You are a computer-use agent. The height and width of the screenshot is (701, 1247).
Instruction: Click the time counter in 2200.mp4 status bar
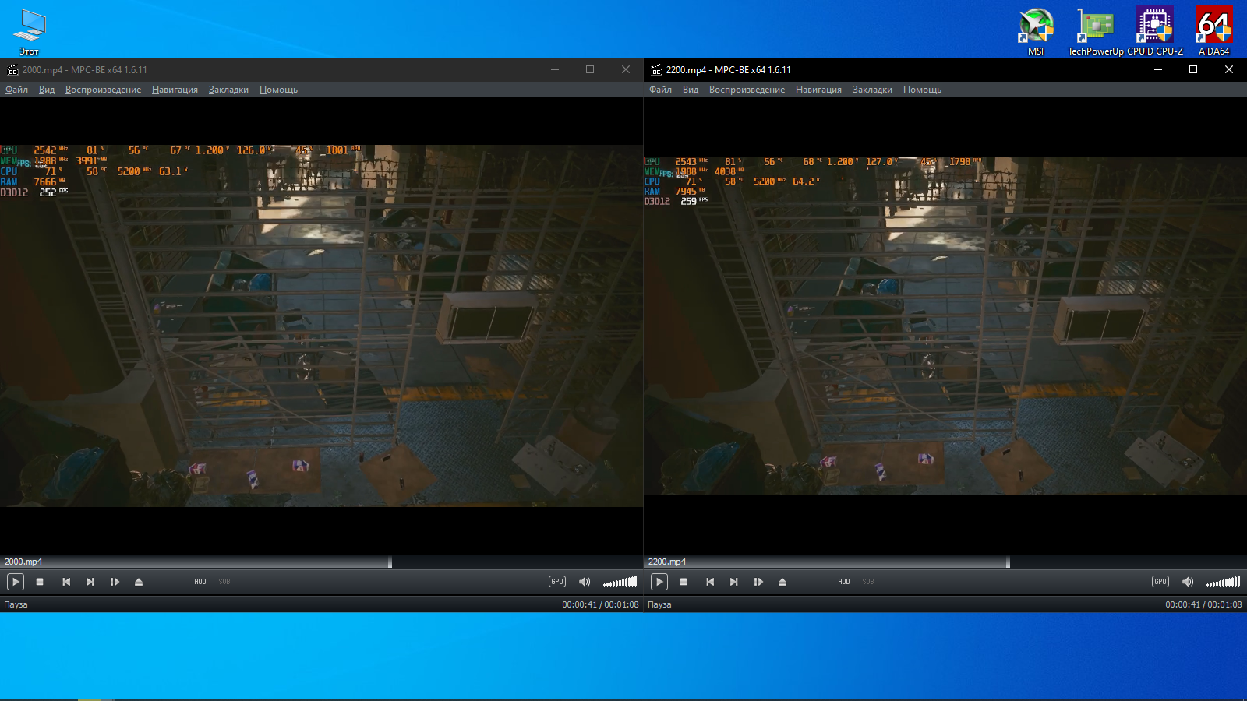pos(1203,604)
